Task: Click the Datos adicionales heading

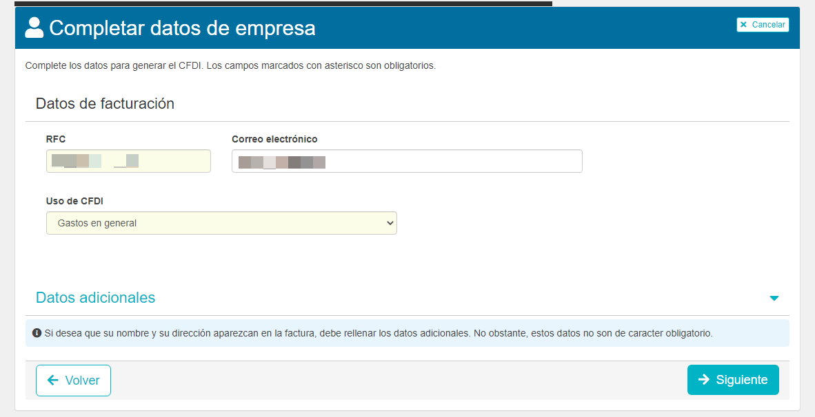Action: point(95,297)
